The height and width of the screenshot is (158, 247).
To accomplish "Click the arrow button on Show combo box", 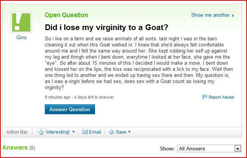I will pos(238,148).
